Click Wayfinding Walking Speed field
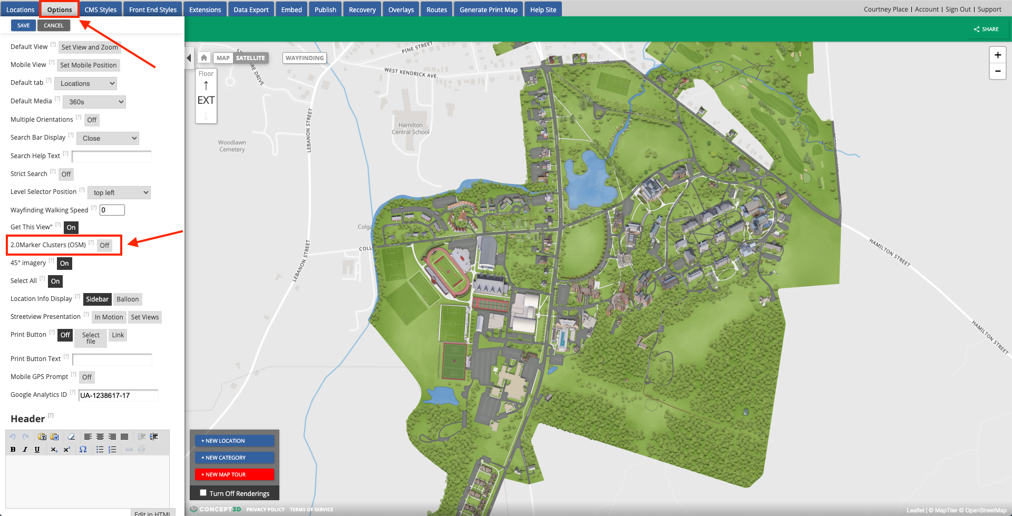Viewport: 1012px width, 516px height. (112, 210)
